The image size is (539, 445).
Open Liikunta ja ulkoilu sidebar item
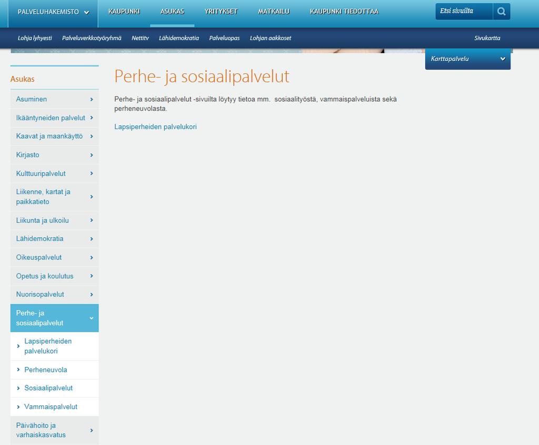tap(54, 220)
